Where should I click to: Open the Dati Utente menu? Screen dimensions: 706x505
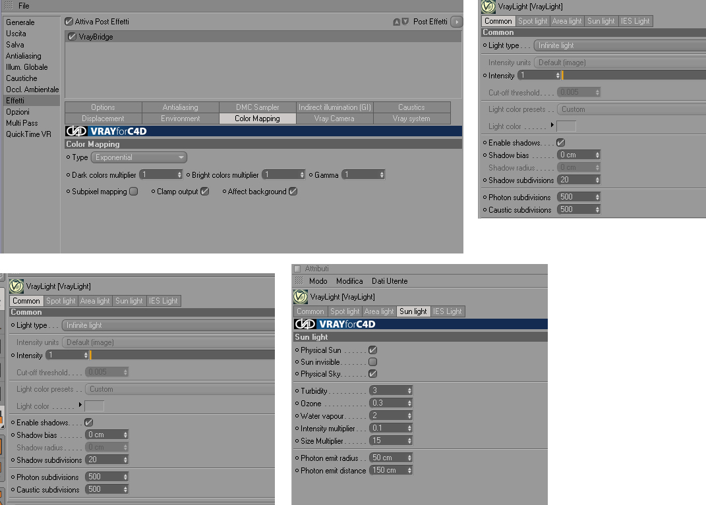pos(390,281)
